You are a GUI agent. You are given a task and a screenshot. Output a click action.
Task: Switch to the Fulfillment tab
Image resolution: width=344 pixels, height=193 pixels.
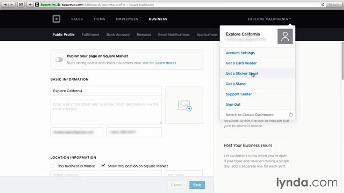pos(90,35)
